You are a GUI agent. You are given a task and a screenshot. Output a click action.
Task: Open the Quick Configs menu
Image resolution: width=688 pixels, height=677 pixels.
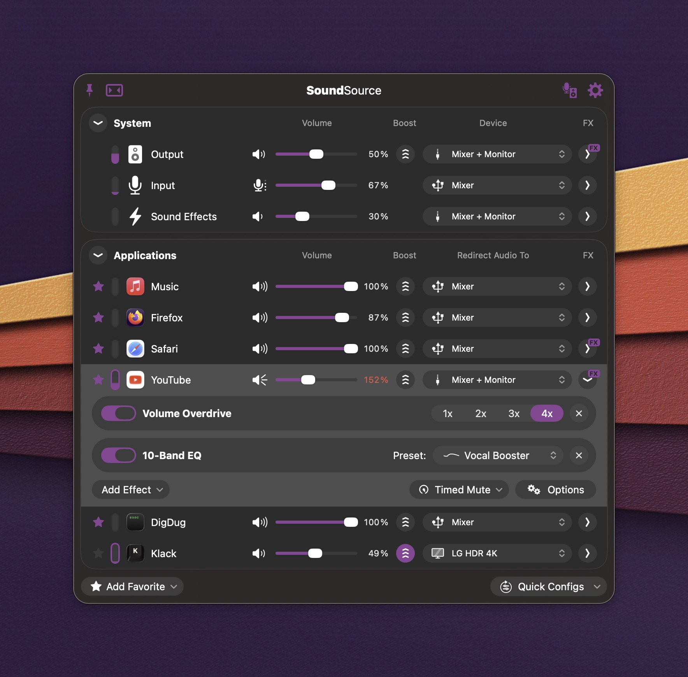(549, 587)
